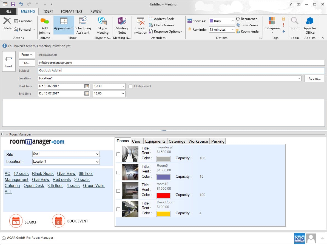
Task: Click the red color swatch for room12
Action: point(163,195)
